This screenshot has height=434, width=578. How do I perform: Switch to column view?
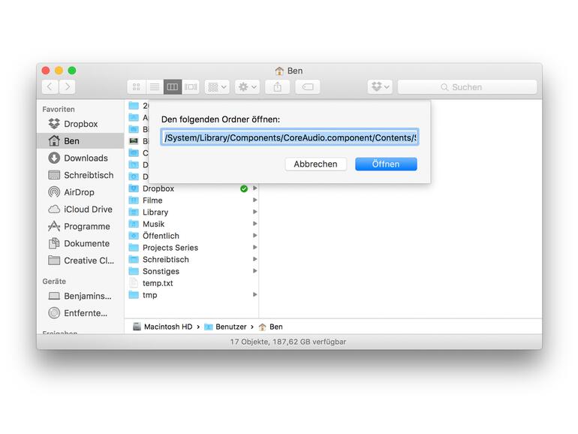(173, 87)
